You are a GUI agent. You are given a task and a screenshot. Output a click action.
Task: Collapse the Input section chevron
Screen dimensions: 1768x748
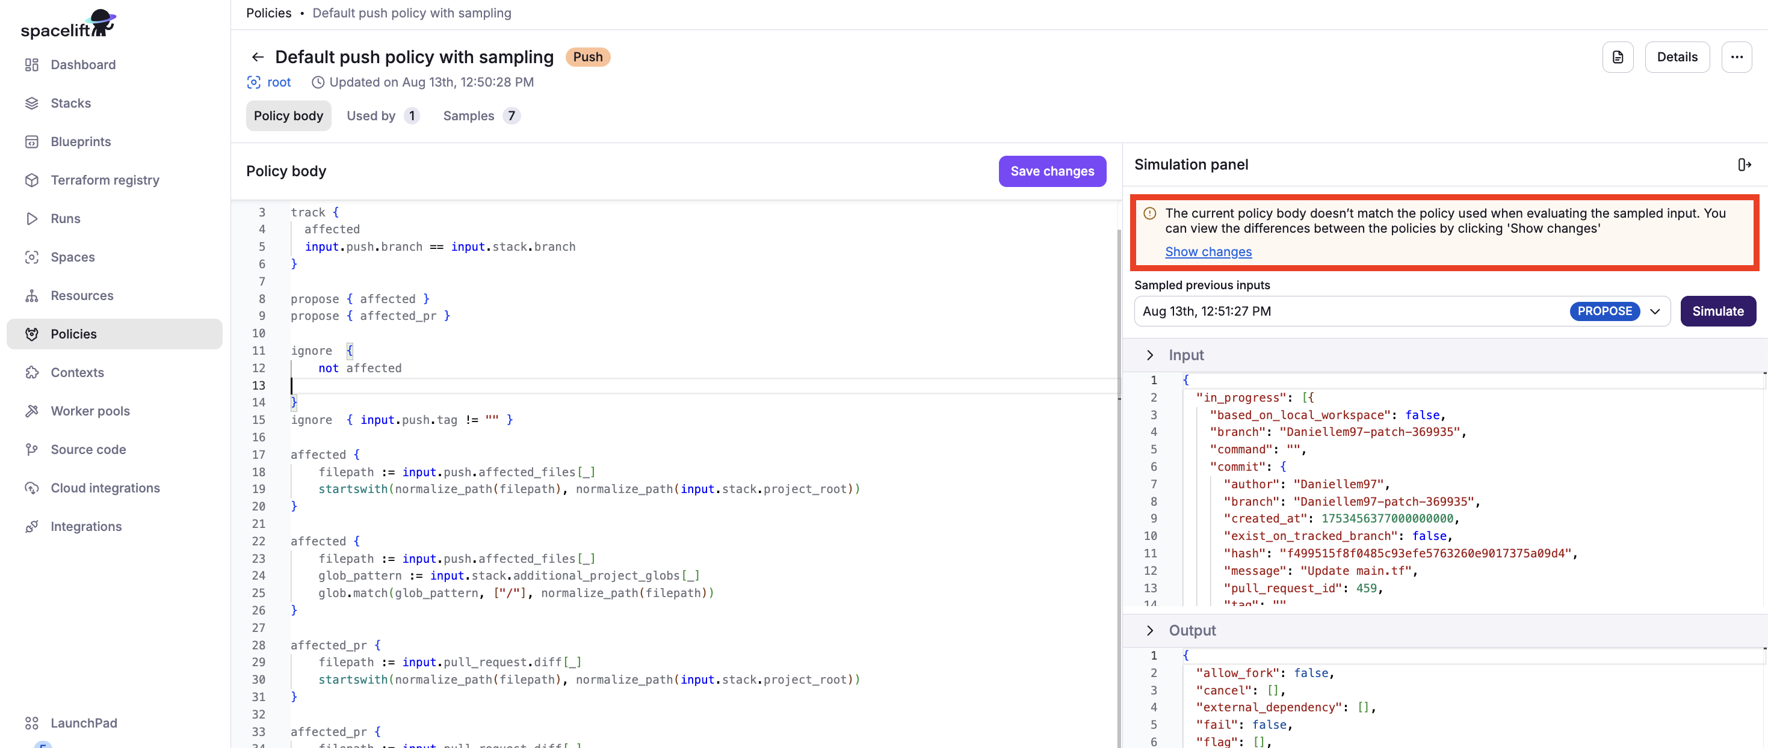(x=1149, y=355)
